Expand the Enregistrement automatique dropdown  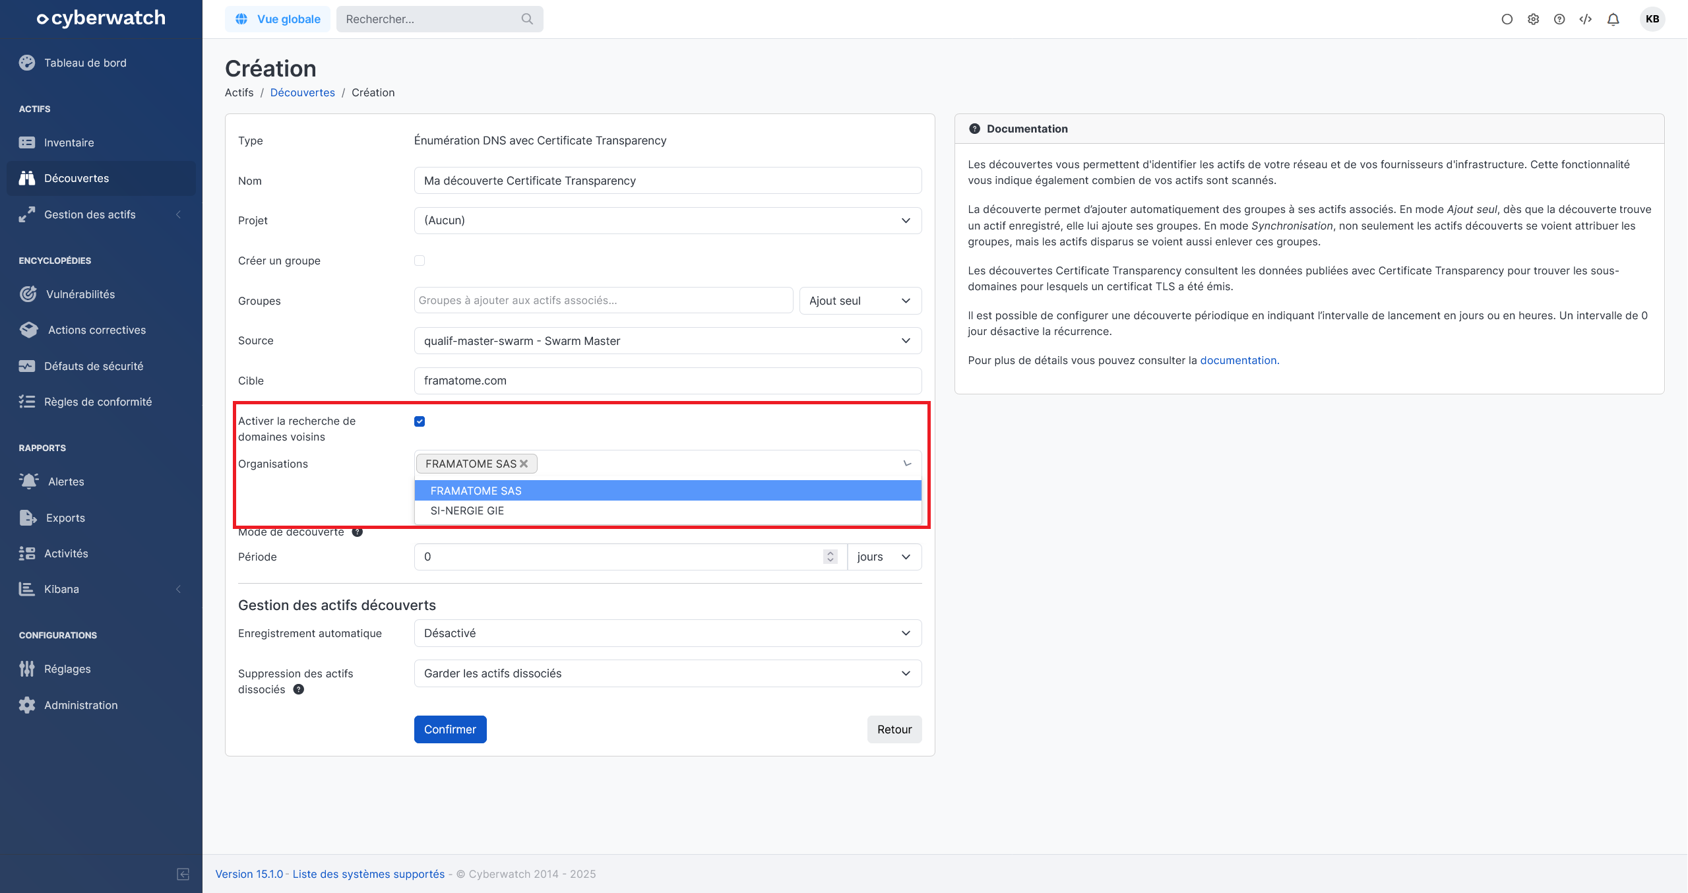pos(668,633)
